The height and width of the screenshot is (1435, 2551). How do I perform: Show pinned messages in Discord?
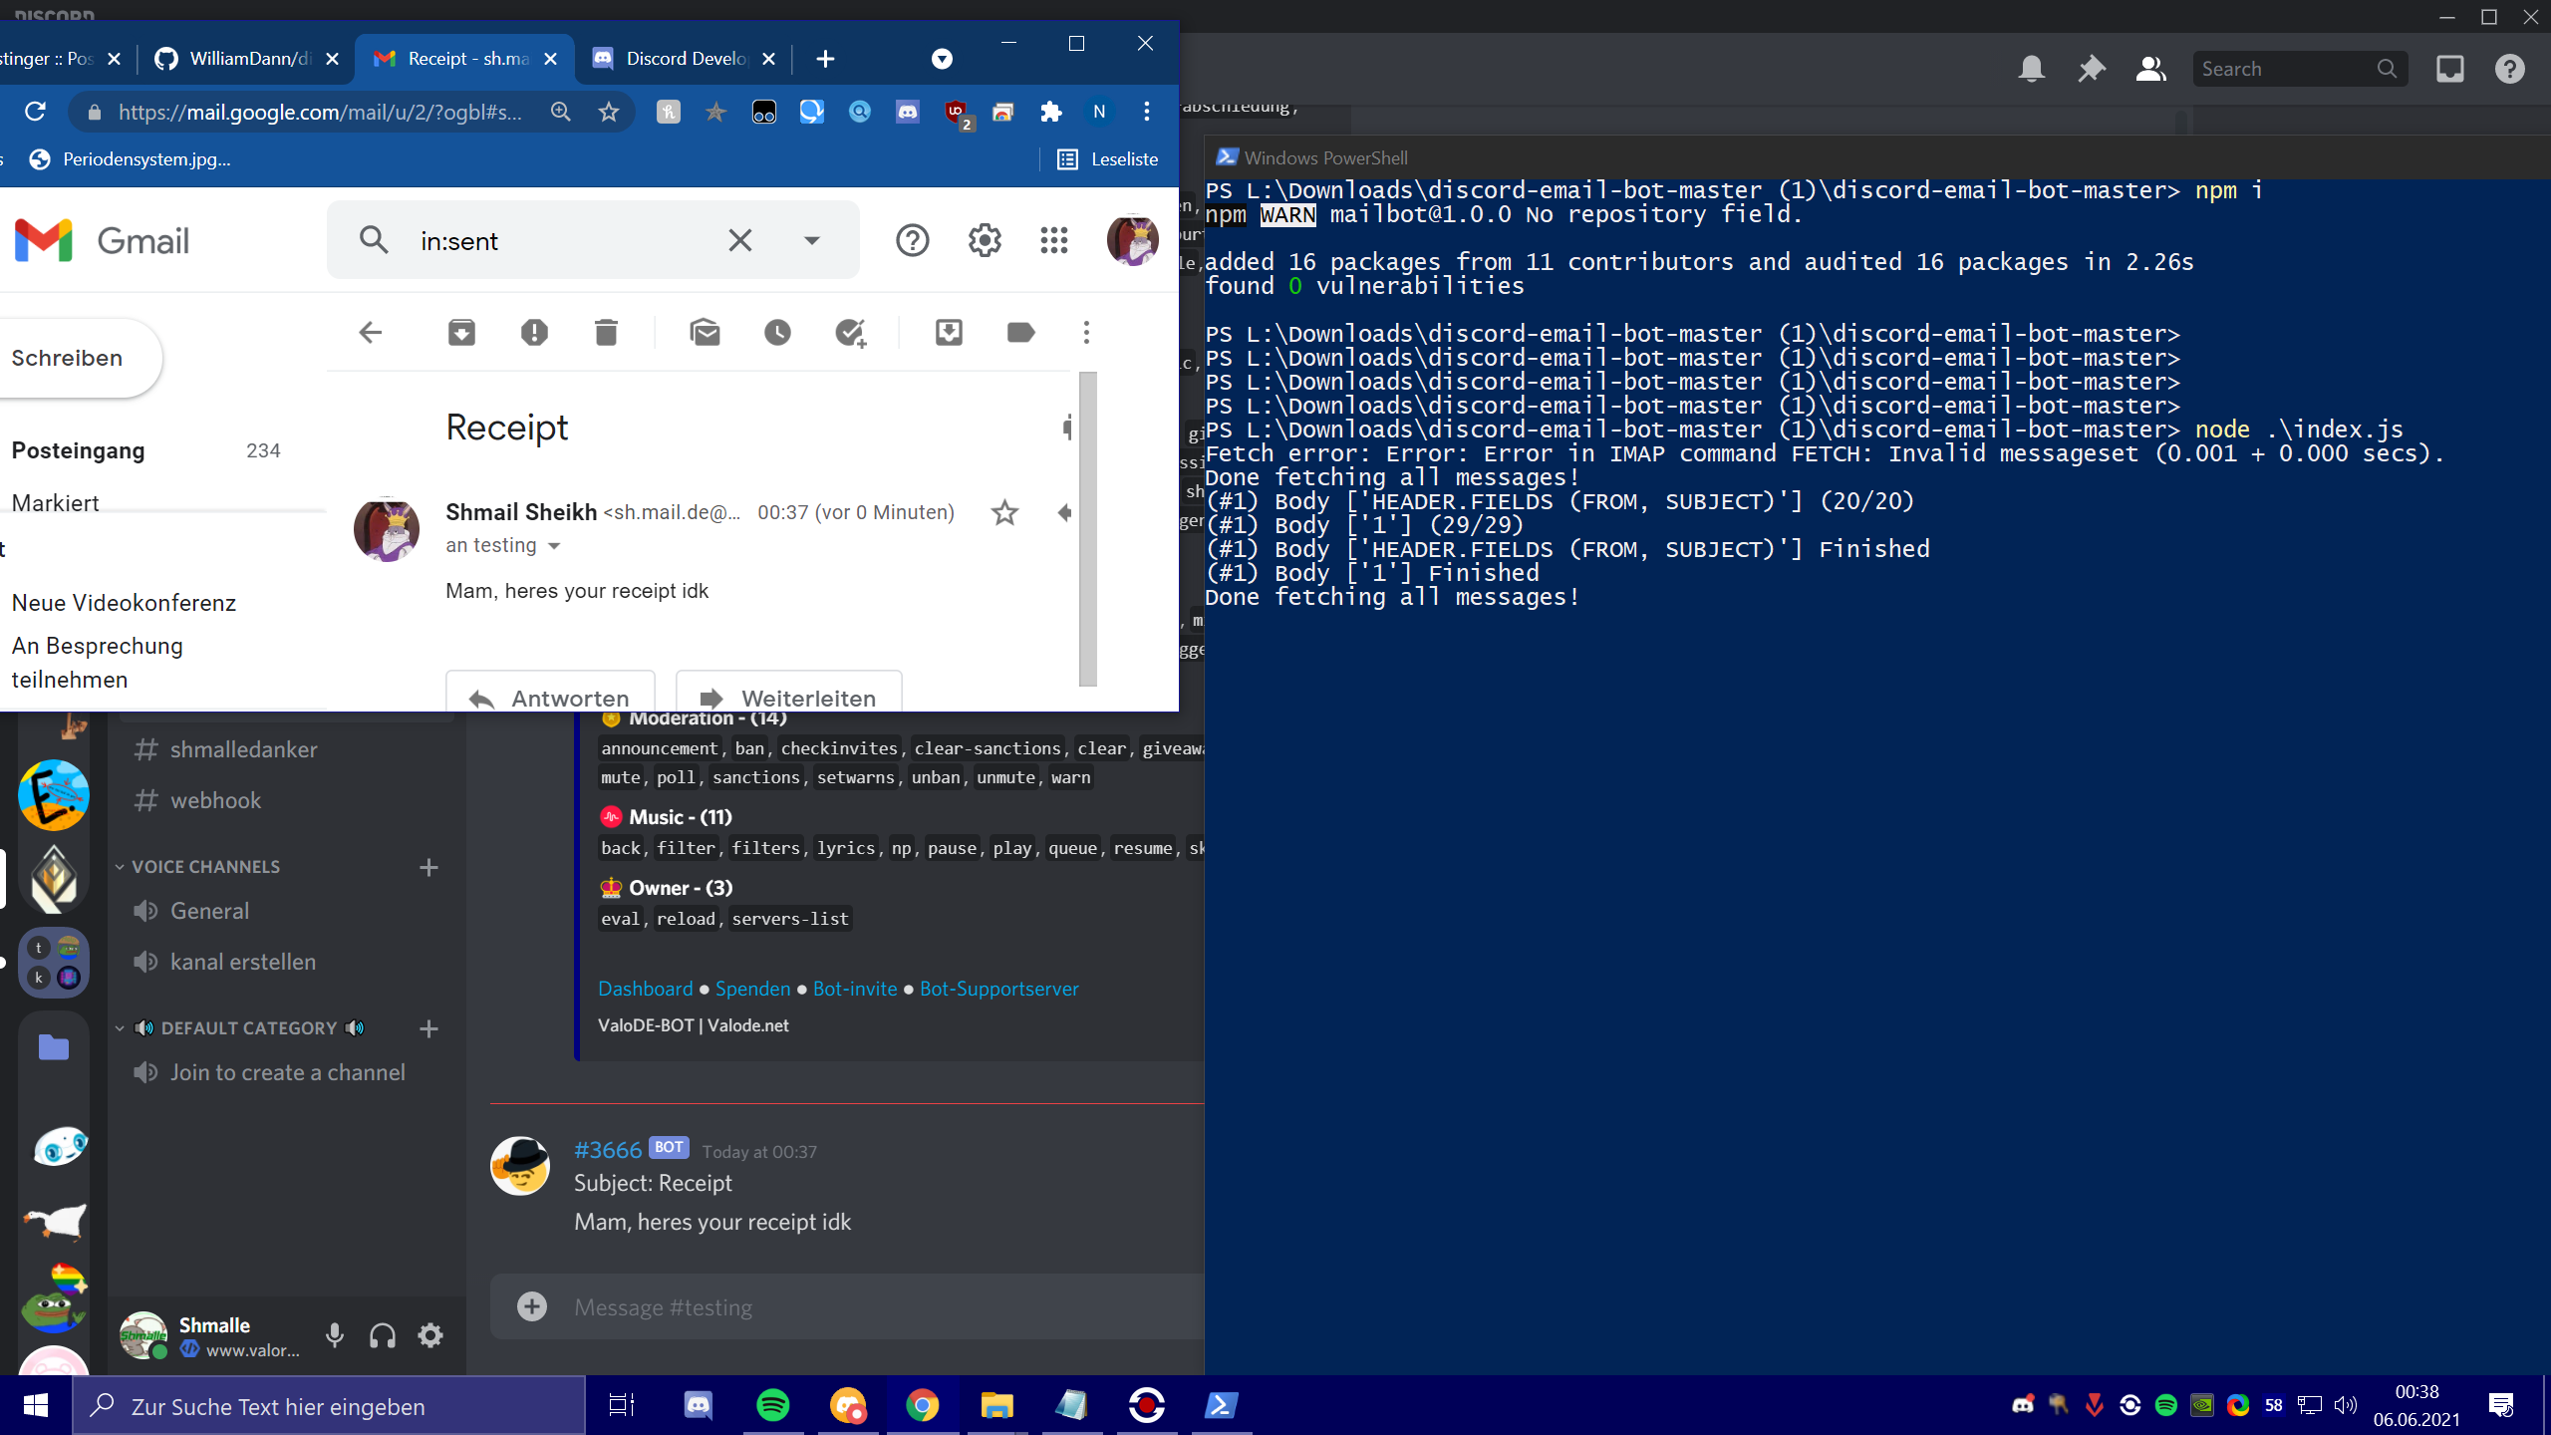tap(2091, 69)
